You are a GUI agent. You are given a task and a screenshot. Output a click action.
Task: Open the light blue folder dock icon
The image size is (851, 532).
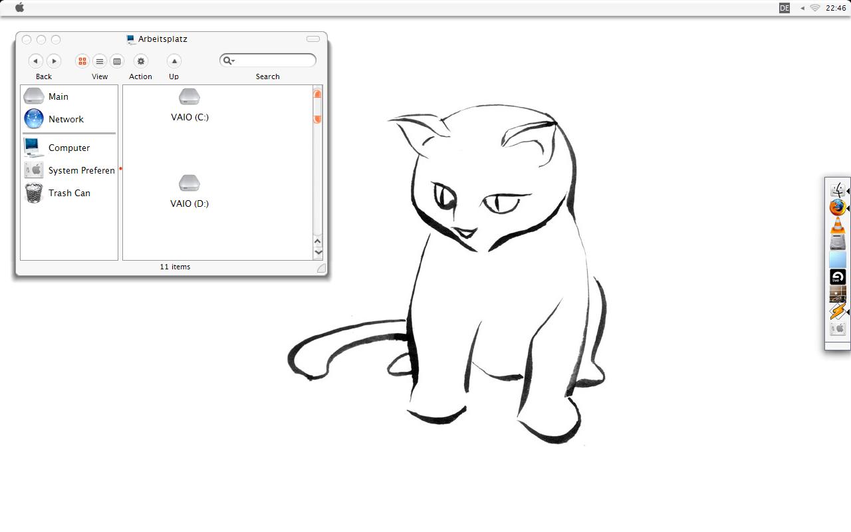point(838,260)
